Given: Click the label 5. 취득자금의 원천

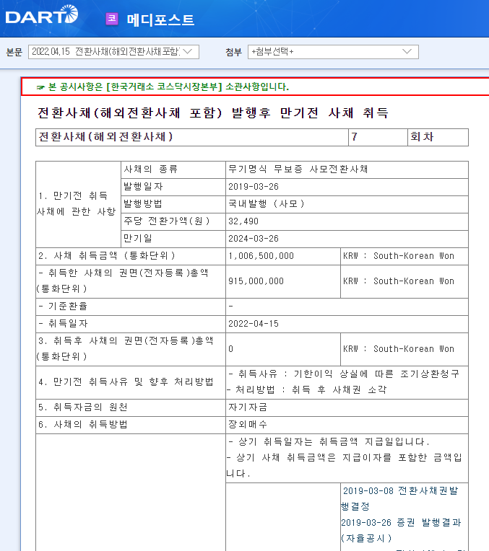Looking at the screenshot, I should coord(83,407).
